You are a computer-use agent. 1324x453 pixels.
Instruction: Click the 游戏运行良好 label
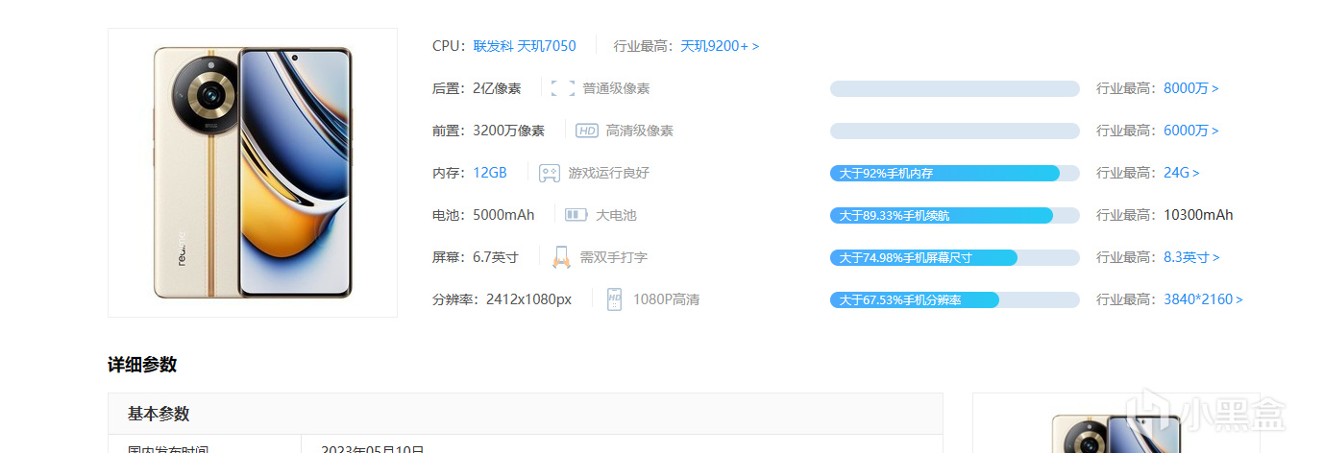point(609,173)
